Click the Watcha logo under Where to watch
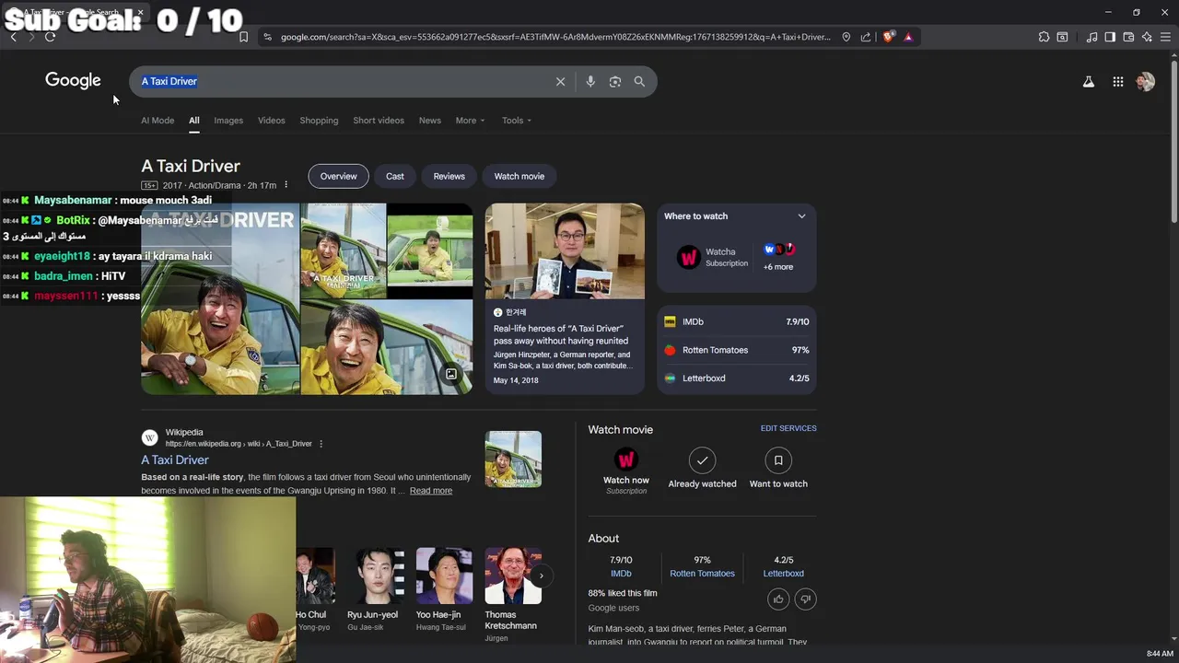The height and width of the screenshot is (663, 1179). coord(689,257)
